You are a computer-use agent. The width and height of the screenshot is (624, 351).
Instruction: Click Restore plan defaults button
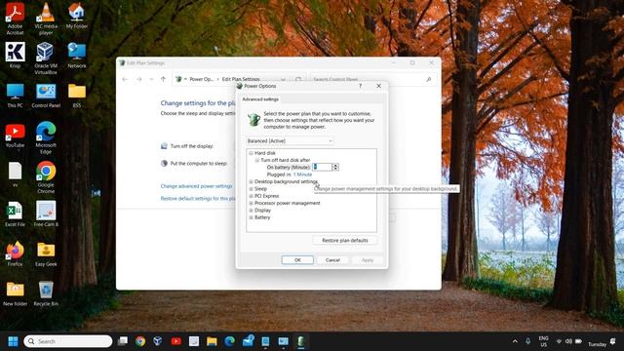344,241
